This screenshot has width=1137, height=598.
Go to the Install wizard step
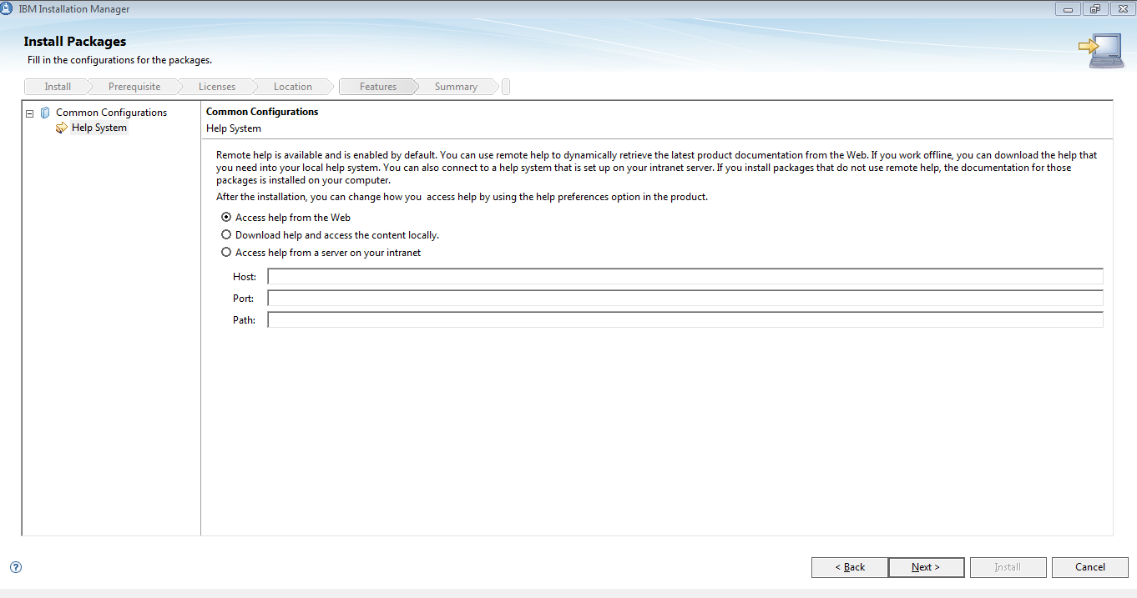[58, 87]
